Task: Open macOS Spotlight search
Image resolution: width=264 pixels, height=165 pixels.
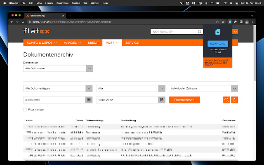Action: tap(231, 3)
